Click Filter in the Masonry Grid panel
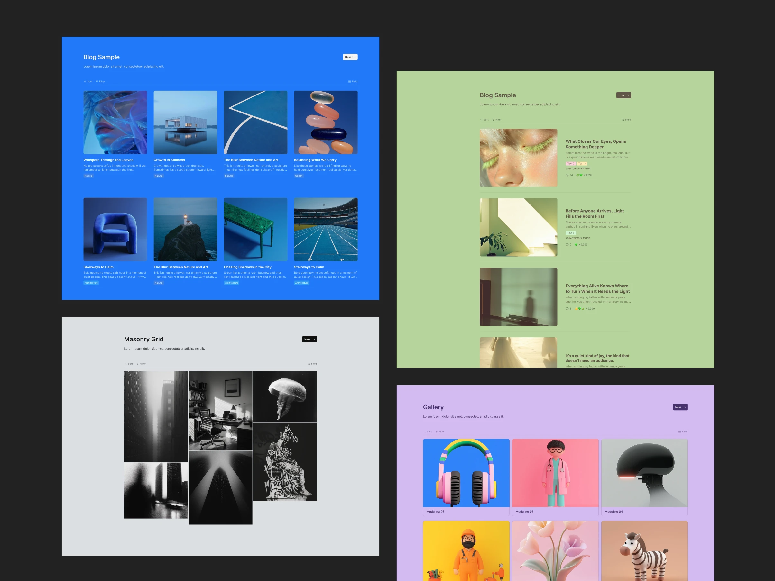The image size is (775, 581). (x=141, y=364)
